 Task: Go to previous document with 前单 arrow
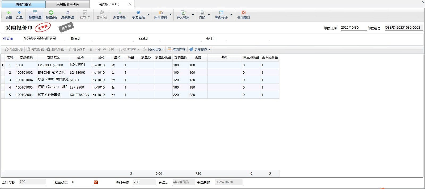pyautogui.click(x=9, y=15)
